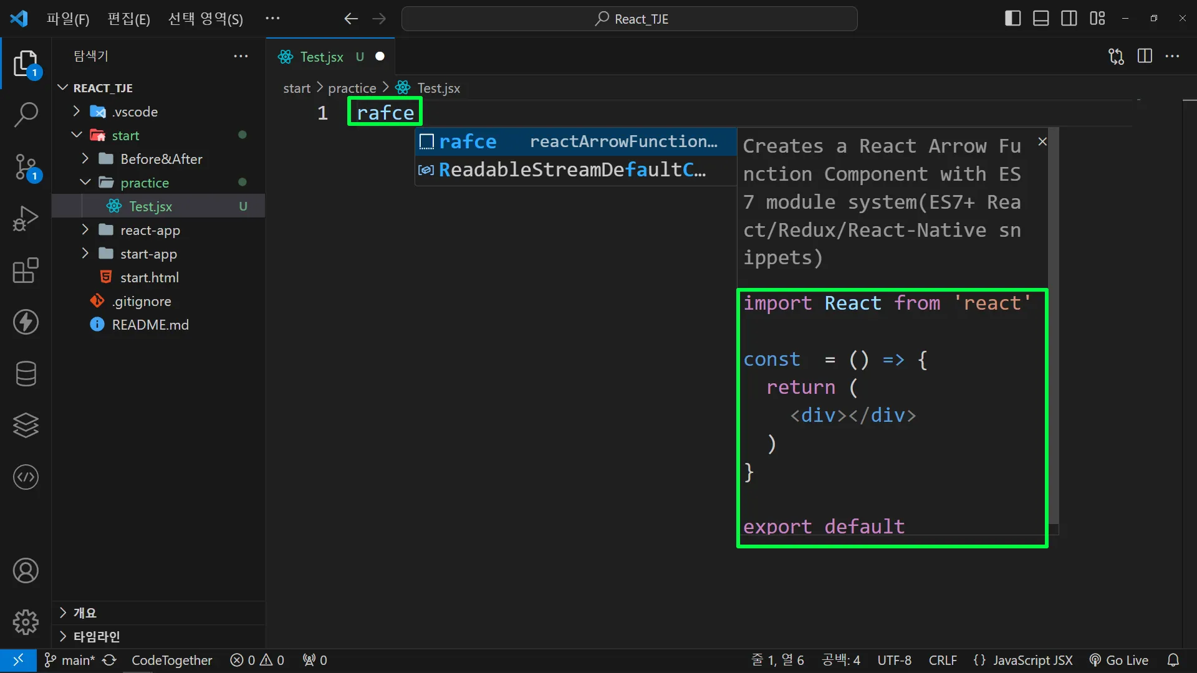Viewport: 1197px width, 673px height.
Task: Open the Extensions view
Action: point(26,271)
